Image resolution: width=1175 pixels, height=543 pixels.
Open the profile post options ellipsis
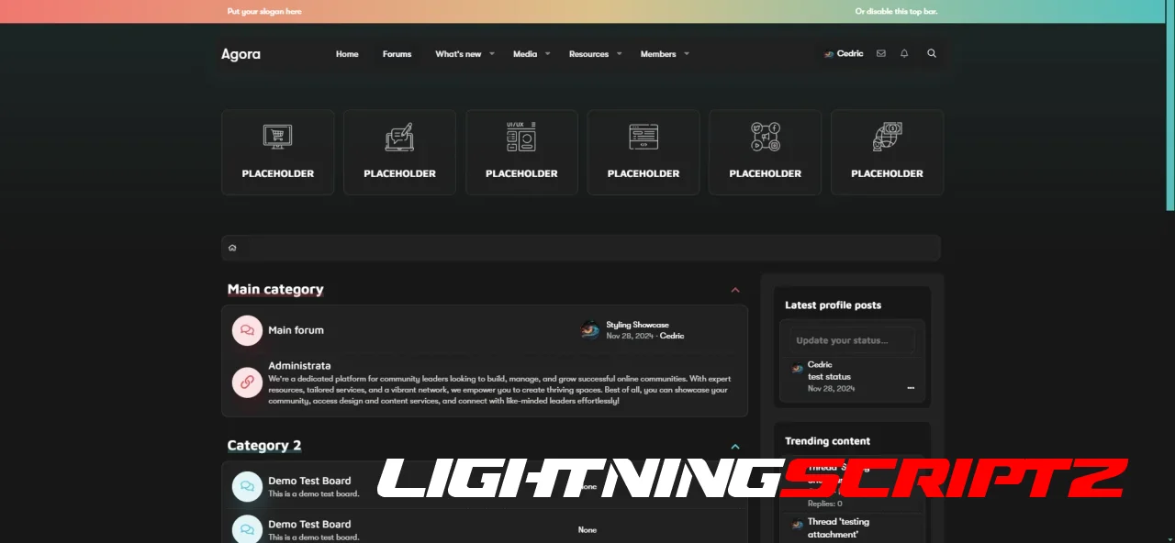pos(911,388)
